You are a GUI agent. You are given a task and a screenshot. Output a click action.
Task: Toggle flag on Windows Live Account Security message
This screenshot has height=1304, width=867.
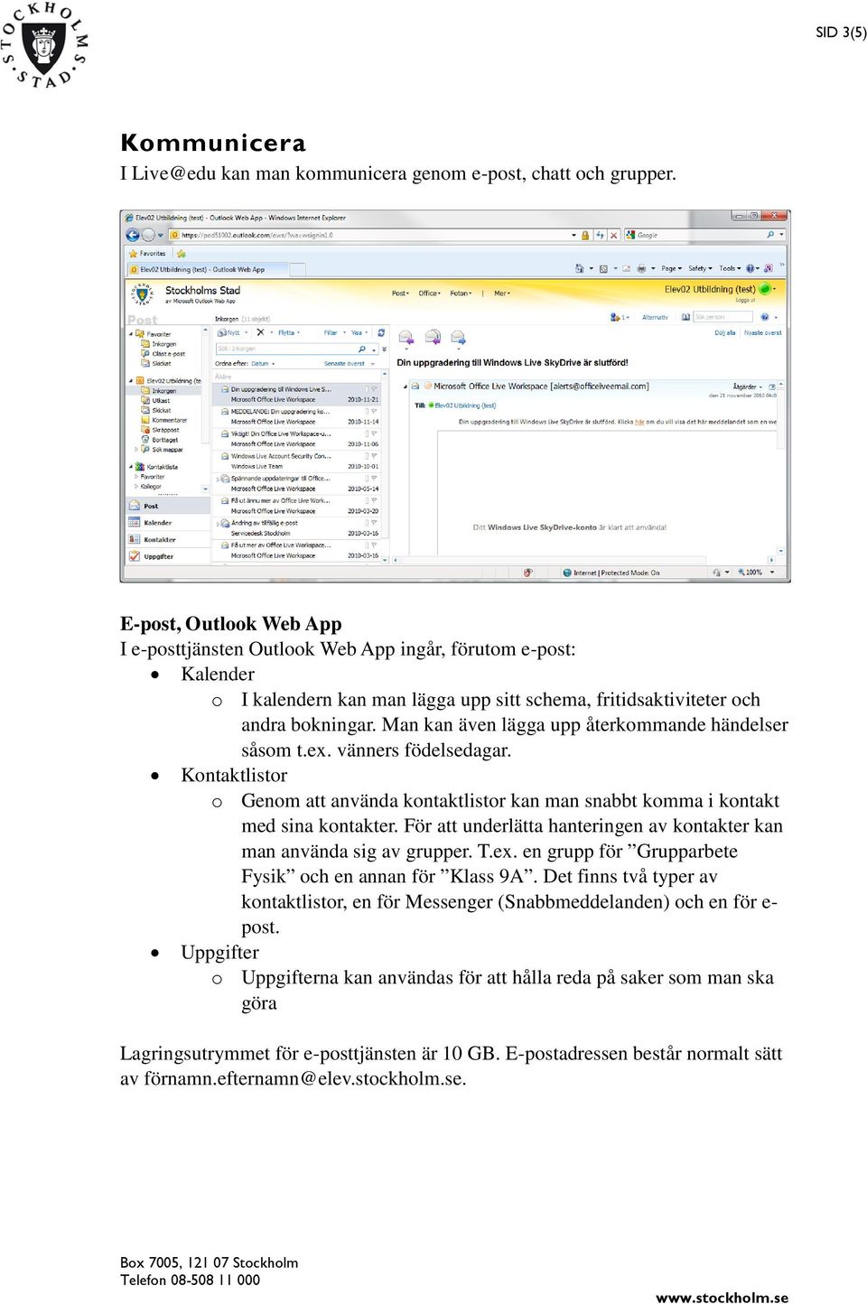375,456
